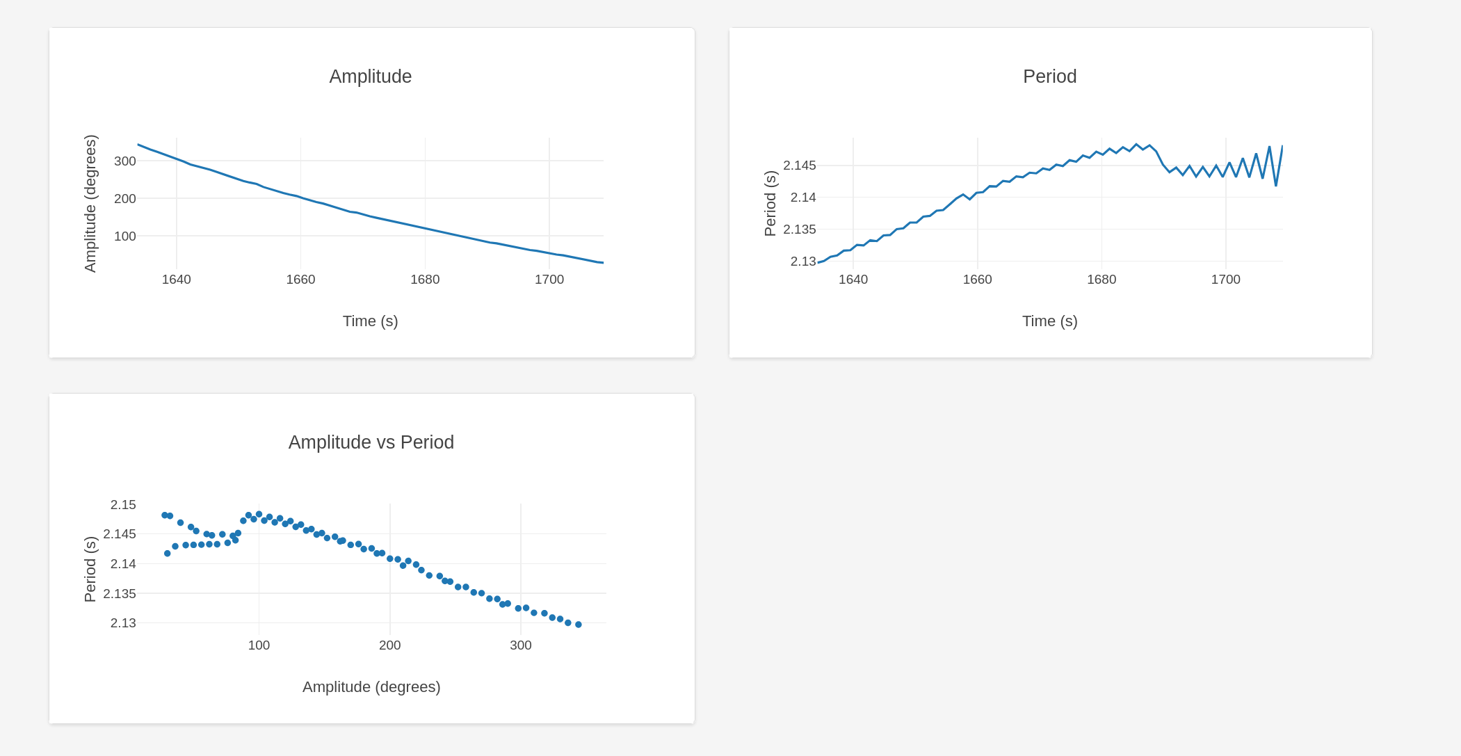Click the 300 y-axis tick in Amplitude chart
Image resolution: width=1461 pixels, height=756 pixels.
(x=125, y=161)
